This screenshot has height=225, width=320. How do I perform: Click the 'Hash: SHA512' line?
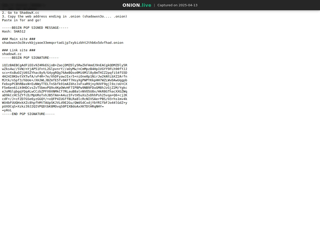(x=14, y=31)
